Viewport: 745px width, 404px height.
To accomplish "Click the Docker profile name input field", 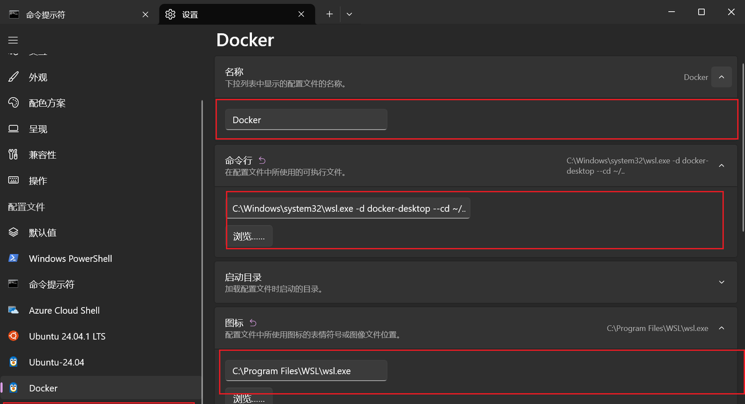I will pos(306,119).
